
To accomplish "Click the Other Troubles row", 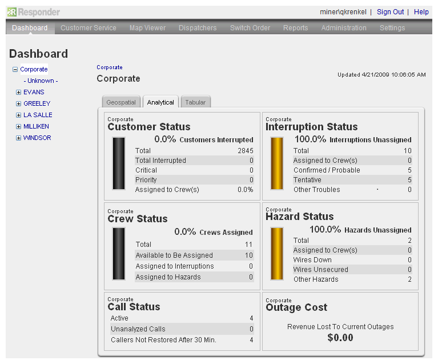I will [352, 190].
